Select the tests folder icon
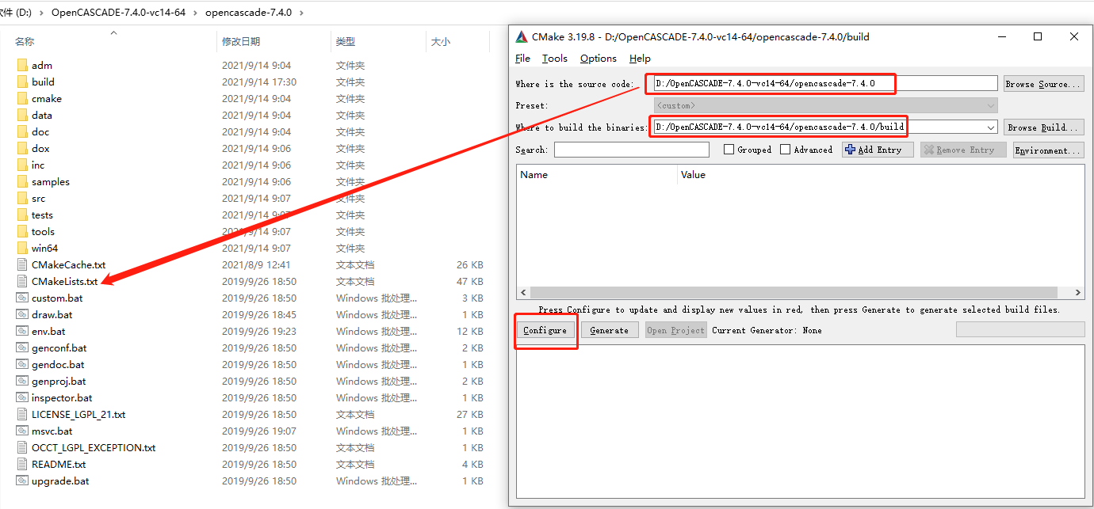This screenshot has width=1094, height=509. (22, 215)
